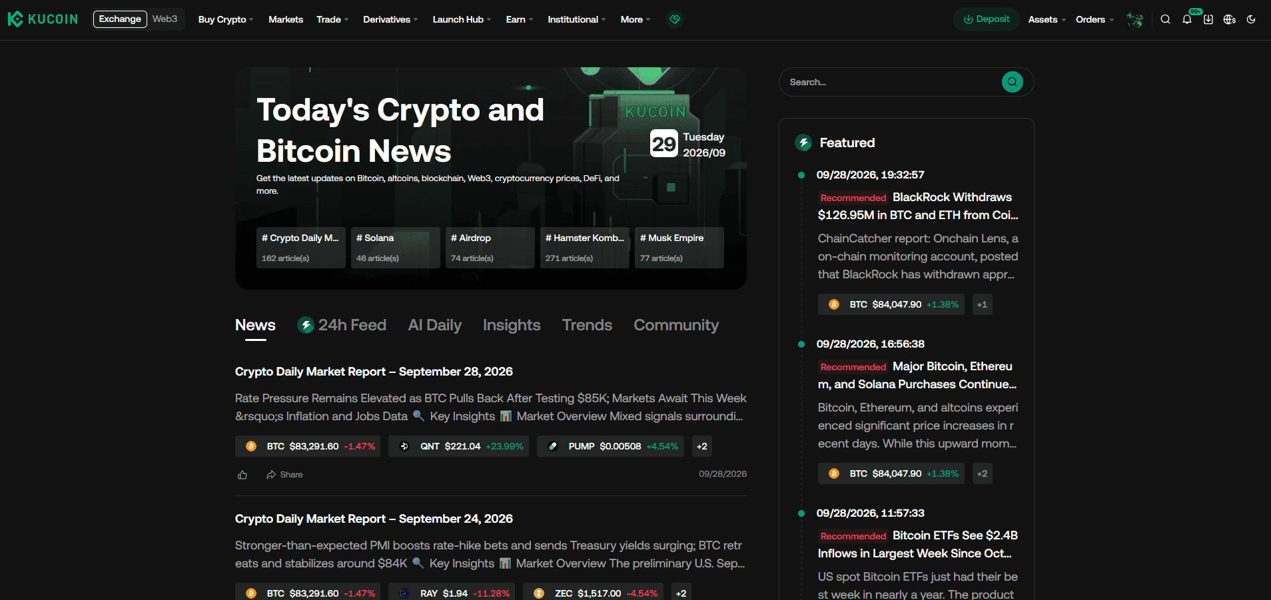Open BlackRock Withdraws featured article
The image size is (1271, 600).
coord(918,206)
